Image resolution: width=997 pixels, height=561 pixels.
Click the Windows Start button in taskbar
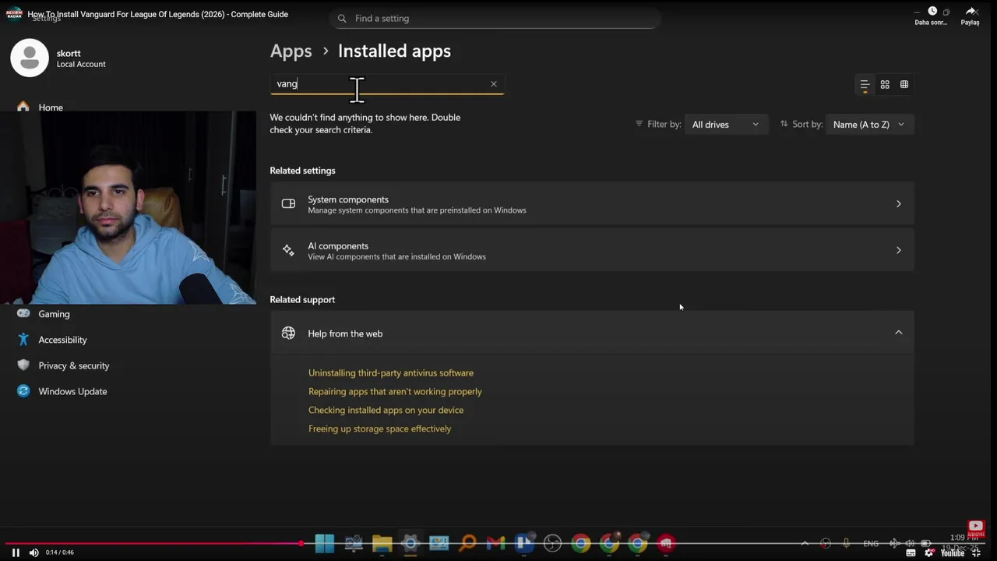pos(325,543)
